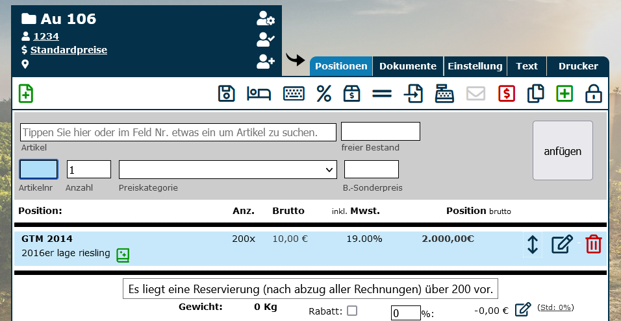Toggle the Rabatt checkbox
The image size is (621, 321).
pyautogui.click(x=352, y=311)
